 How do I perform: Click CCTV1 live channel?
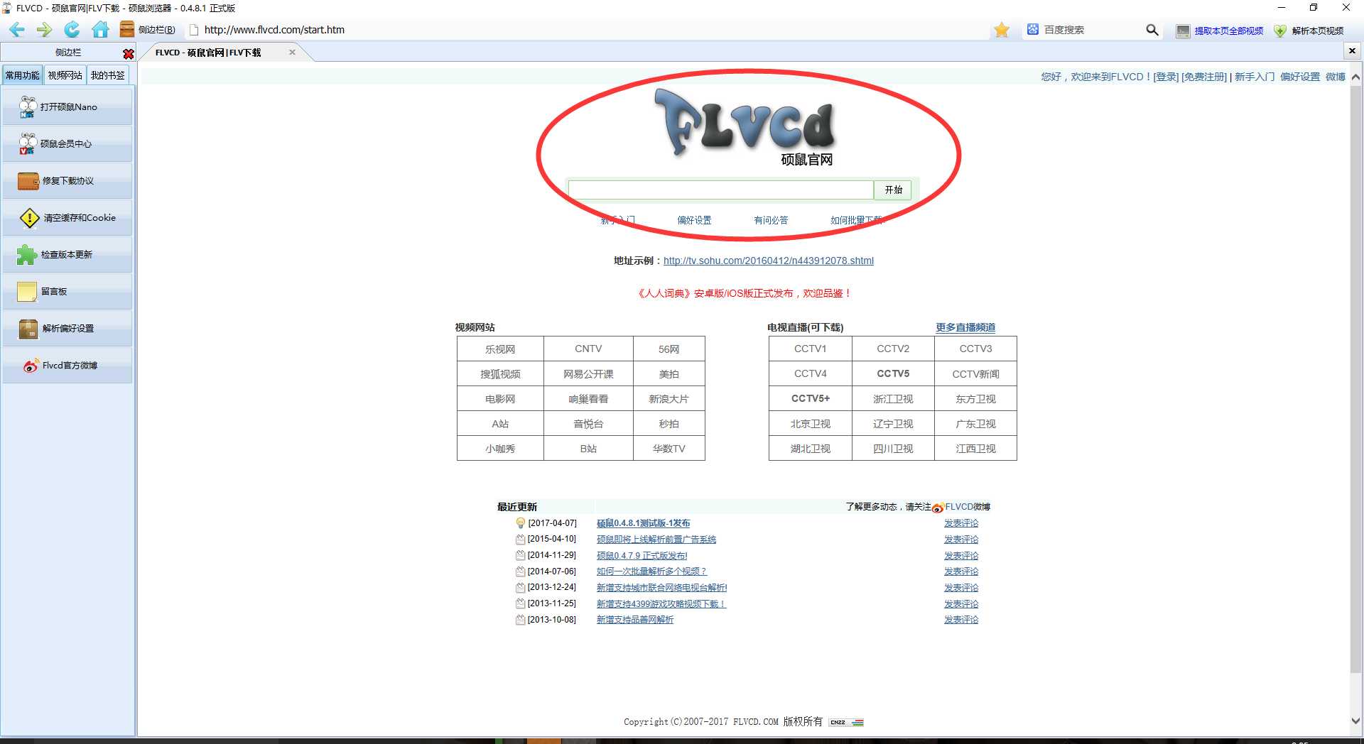811,349
